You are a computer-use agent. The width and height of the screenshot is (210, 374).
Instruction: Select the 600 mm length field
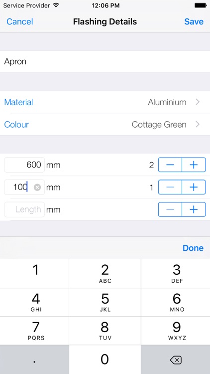click(24, 165)
